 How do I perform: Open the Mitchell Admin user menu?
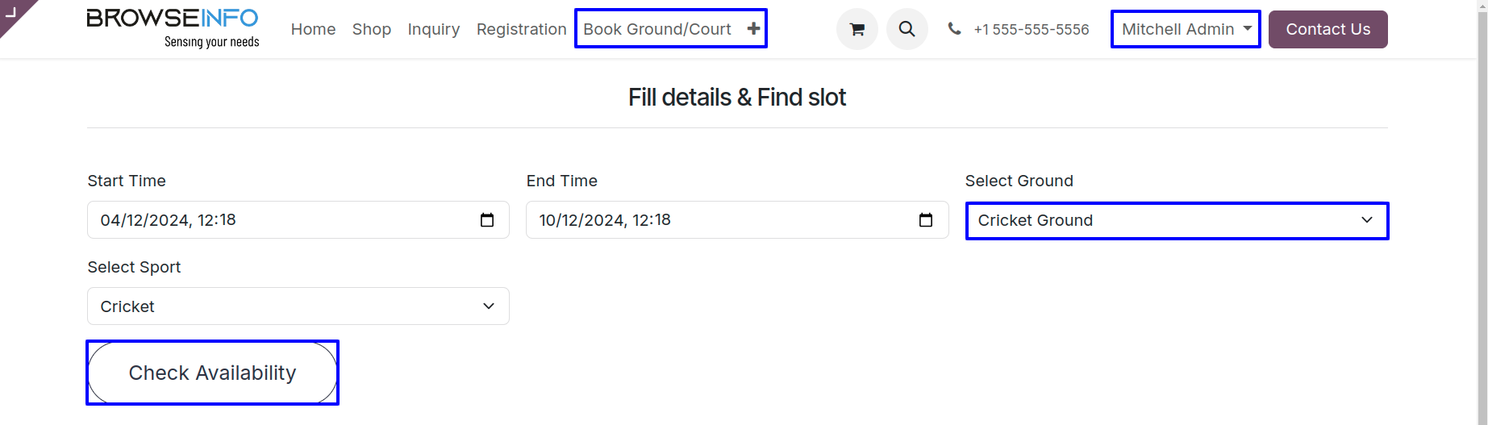(x=1186, y=29)
